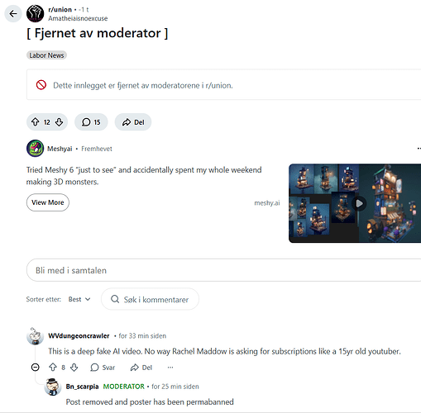Go back using the arrow button

click(x=13, y=13)
